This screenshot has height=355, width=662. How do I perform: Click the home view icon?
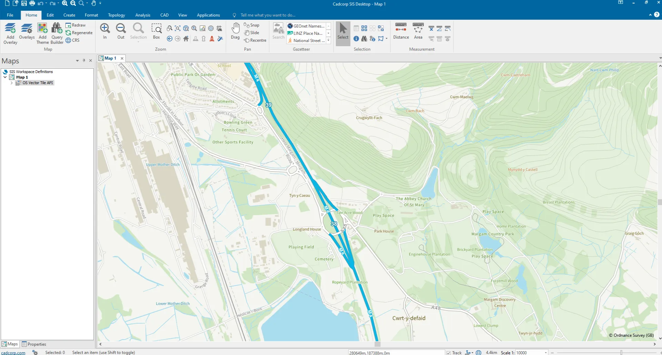point(186,39)
